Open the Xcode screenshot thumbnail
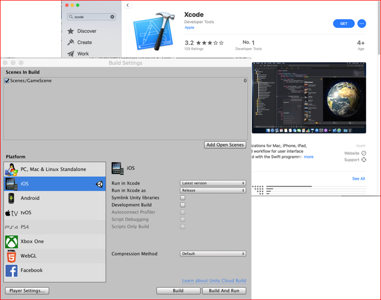The width and height of the screenshot is (381, 300). tap(309, 97)
